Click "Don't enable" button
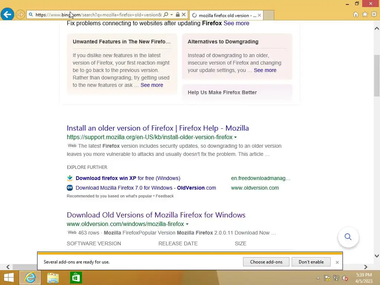 coord(311,262)
